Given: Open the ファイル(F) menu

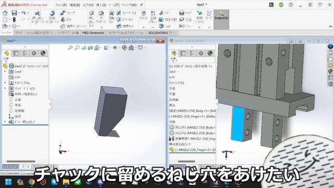Looking at the screenshot, I should 61,5.
